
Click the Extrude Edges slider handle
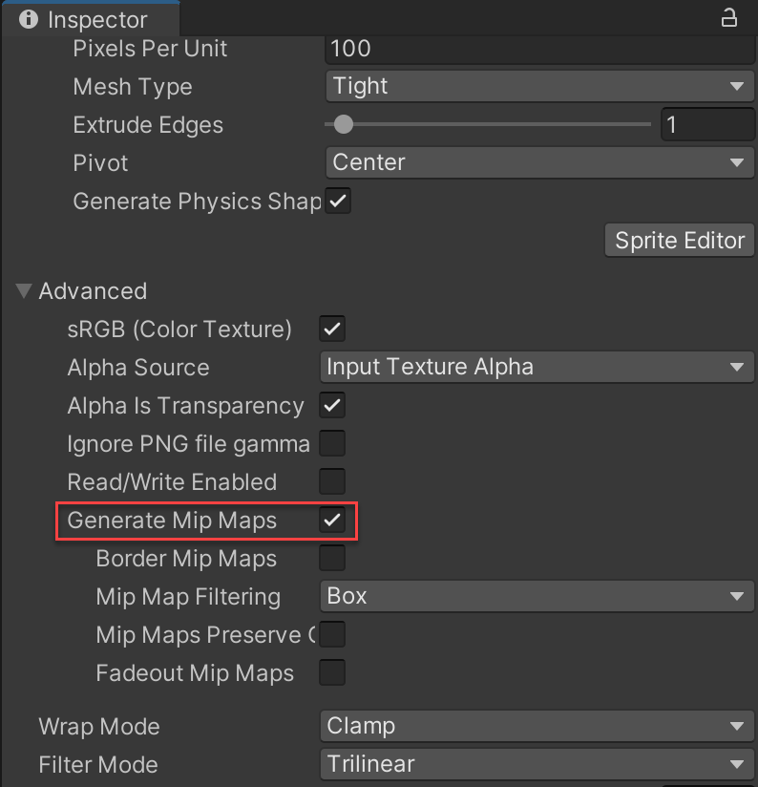343,124
